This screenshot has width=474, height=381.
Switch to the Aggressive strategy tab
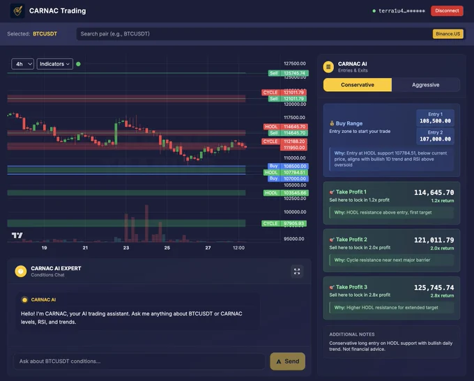coord(425,85)
